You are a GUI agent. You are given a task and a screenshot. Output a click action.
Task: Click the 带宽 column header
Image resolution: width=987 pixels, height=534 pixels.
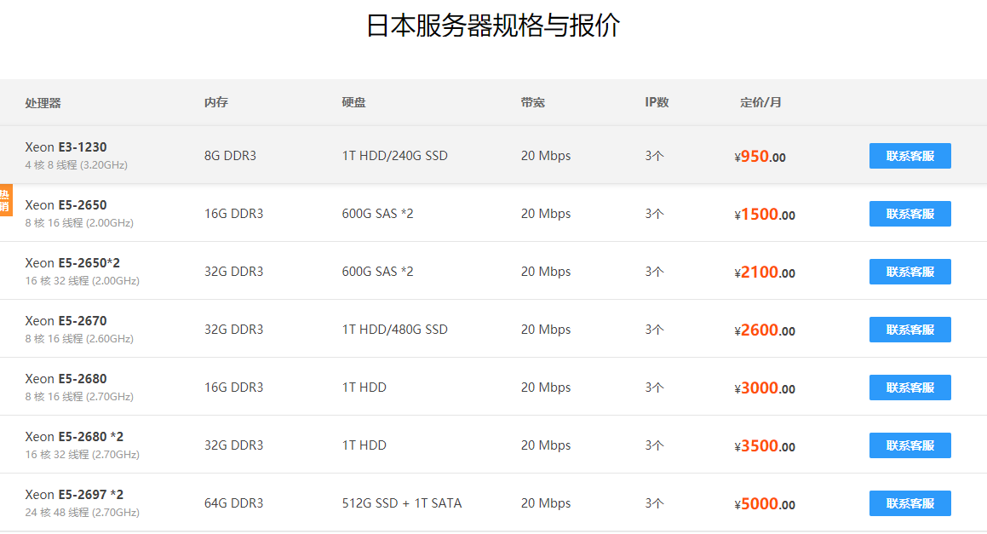[532, 102]
